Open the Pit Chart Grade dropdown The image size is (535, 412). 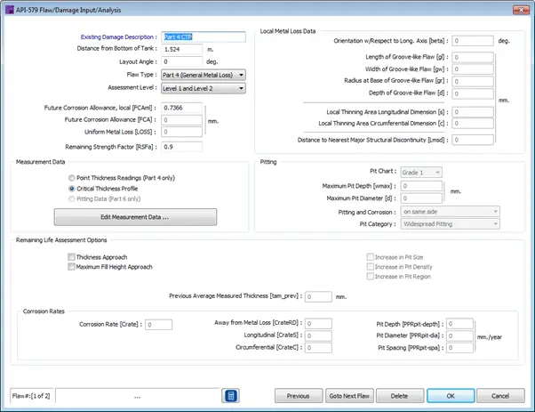tap(421, 172)
